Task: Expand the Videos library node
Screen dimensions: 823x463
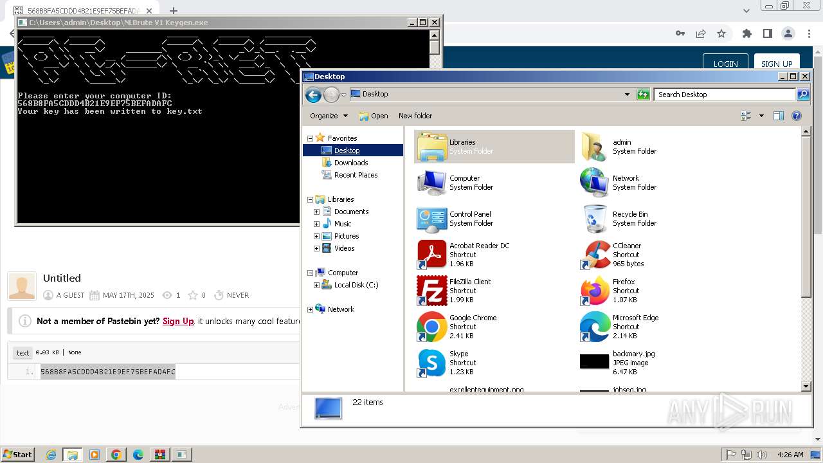Action: (316, 248)
